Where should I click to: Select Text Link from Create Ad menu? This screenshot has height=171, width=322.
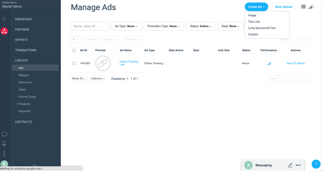pyautogui.click(x=254, y=21)
